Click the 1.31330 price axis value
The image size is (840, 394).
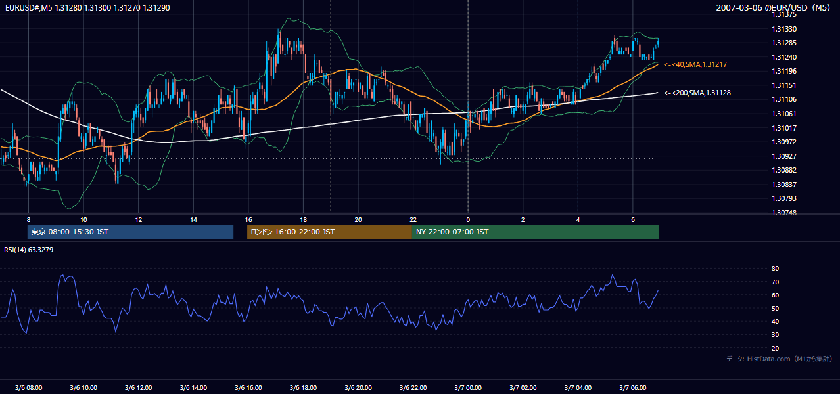(785, 29)
